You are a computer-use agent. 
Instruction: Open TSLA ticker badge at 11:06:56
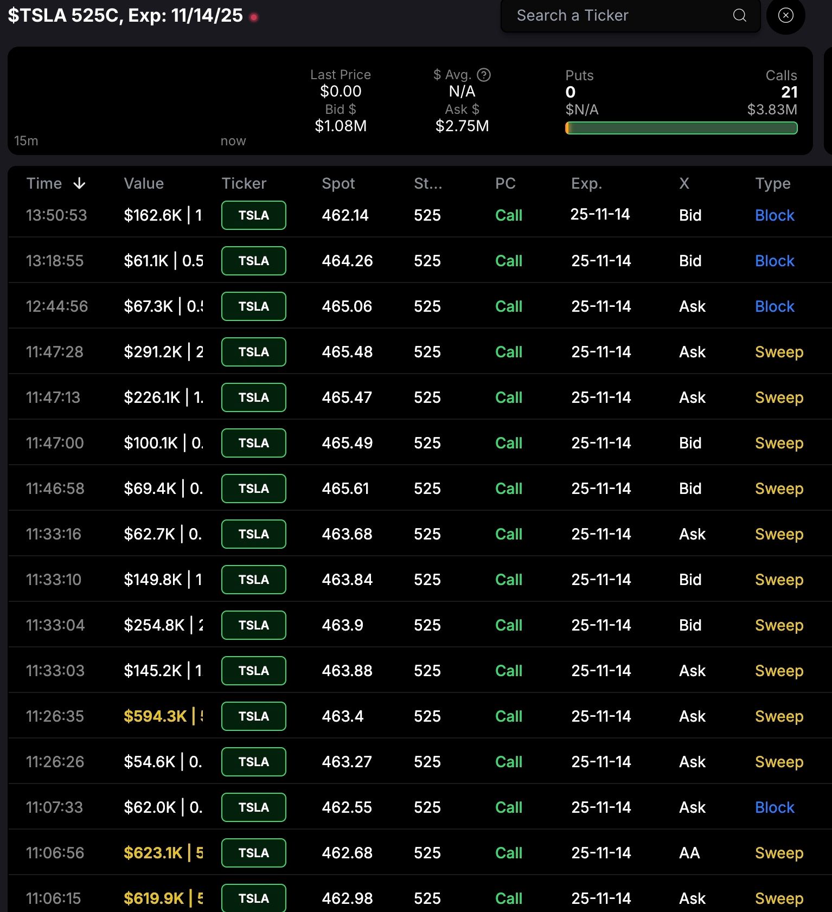[x=254, y=853]
